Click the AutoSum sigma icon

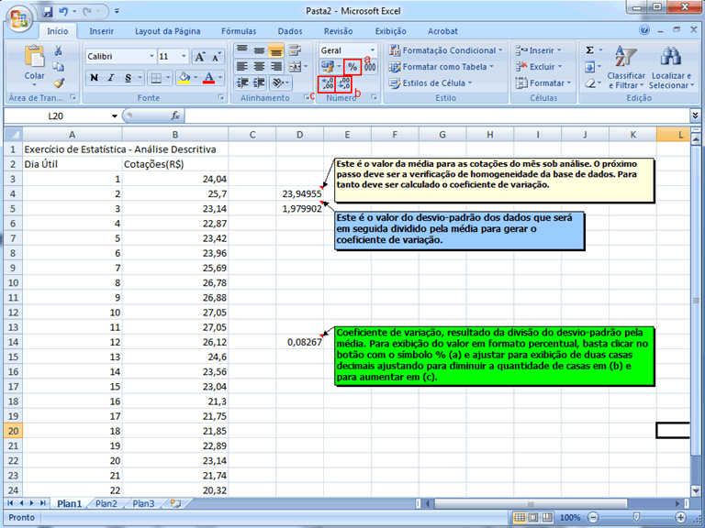tap(589, 50)
